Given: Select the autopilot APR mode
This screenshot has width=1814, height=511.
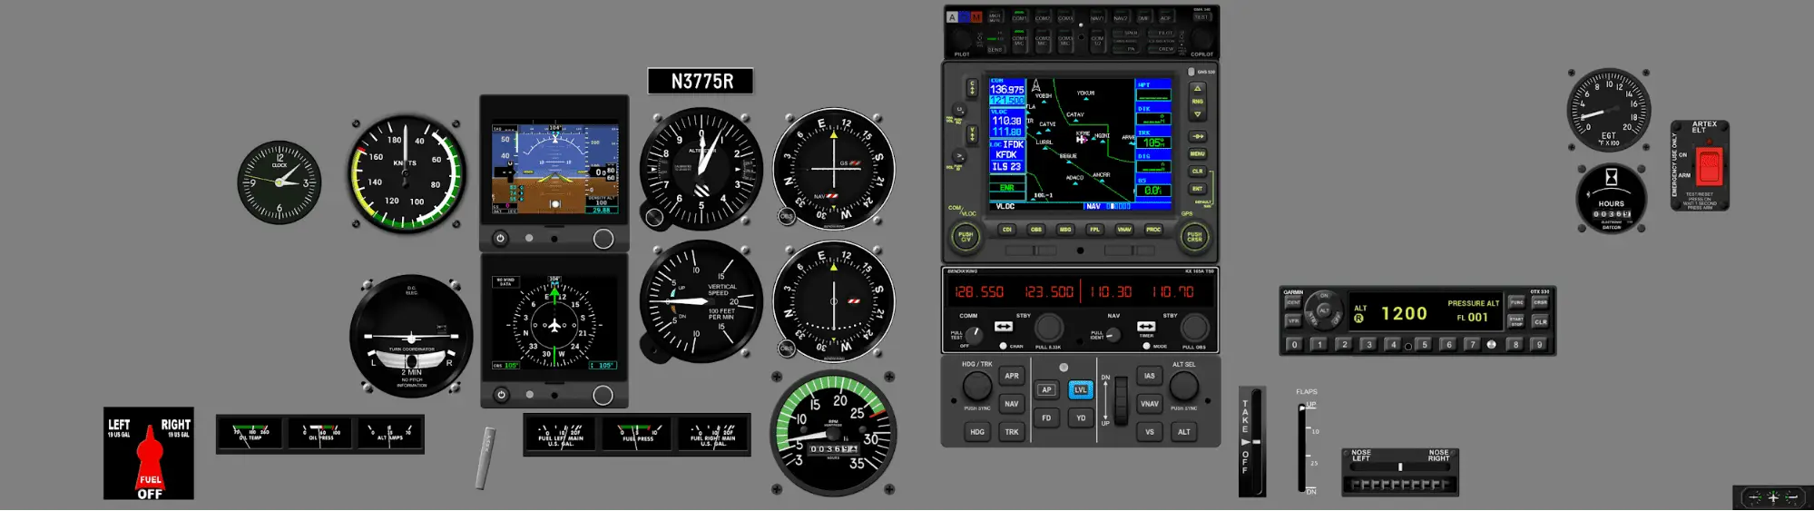Looking at the screenshot, I should pos(1011,376).
